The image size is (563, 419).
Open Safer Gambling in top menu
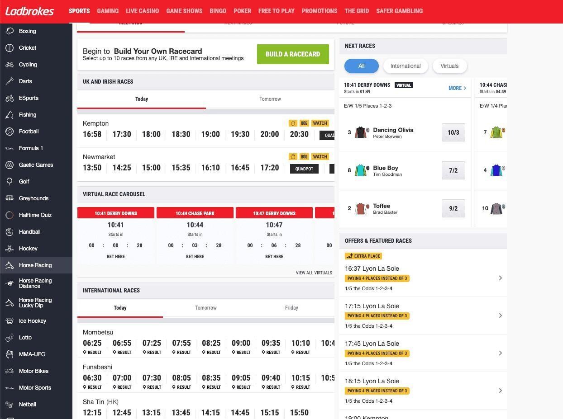400,11
